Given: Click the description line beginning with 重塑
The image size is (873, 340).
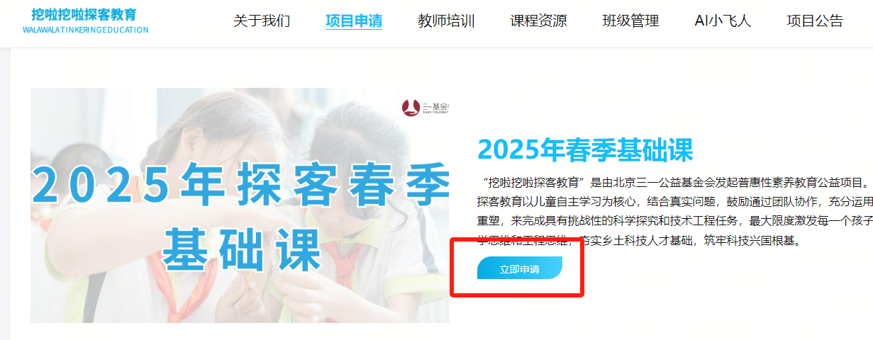Looking at the screenshot, I should tap(674, 221).
